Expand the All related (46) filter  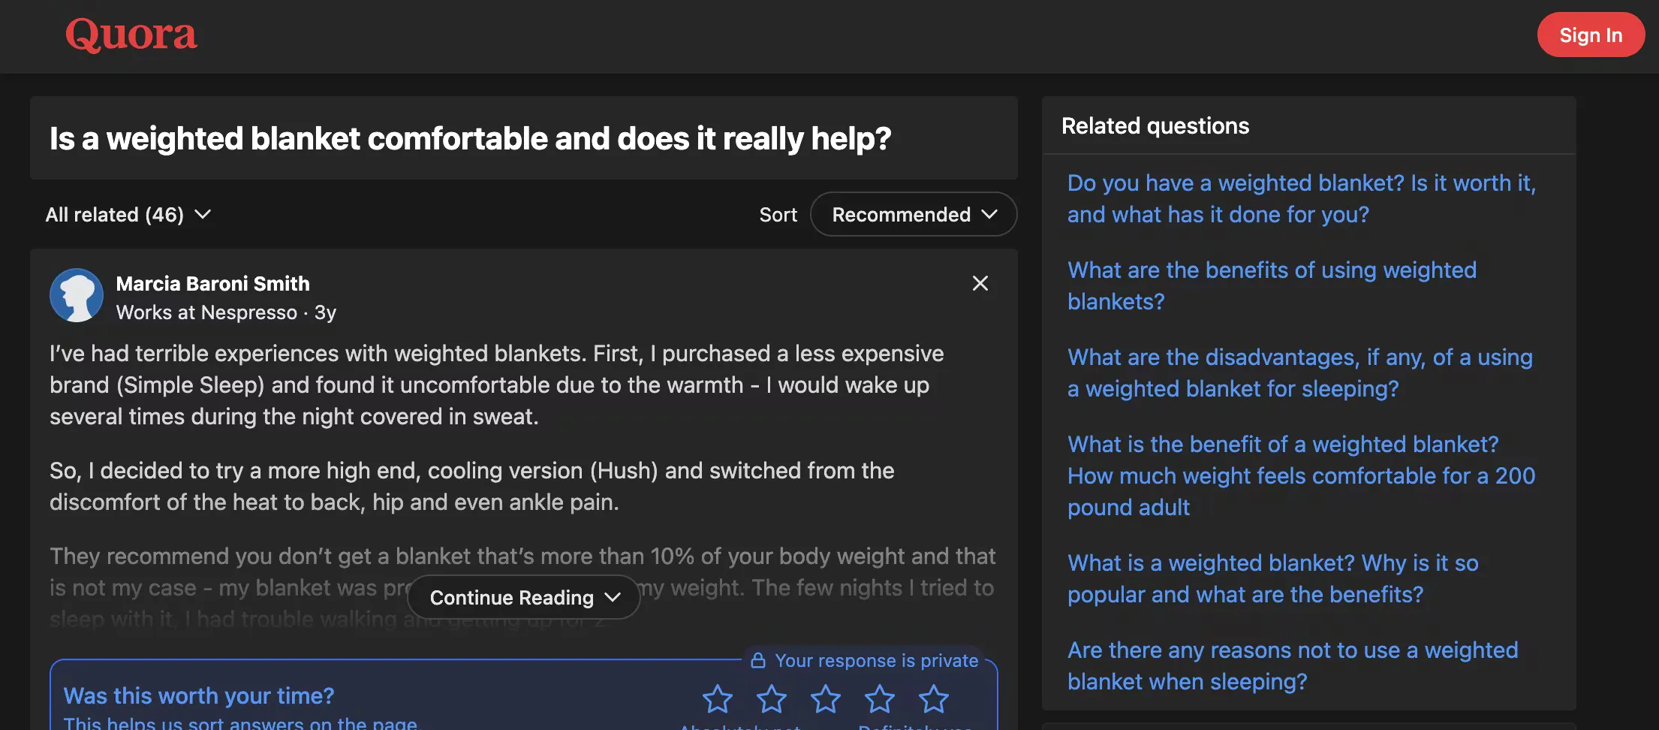(x=128, y=215)
